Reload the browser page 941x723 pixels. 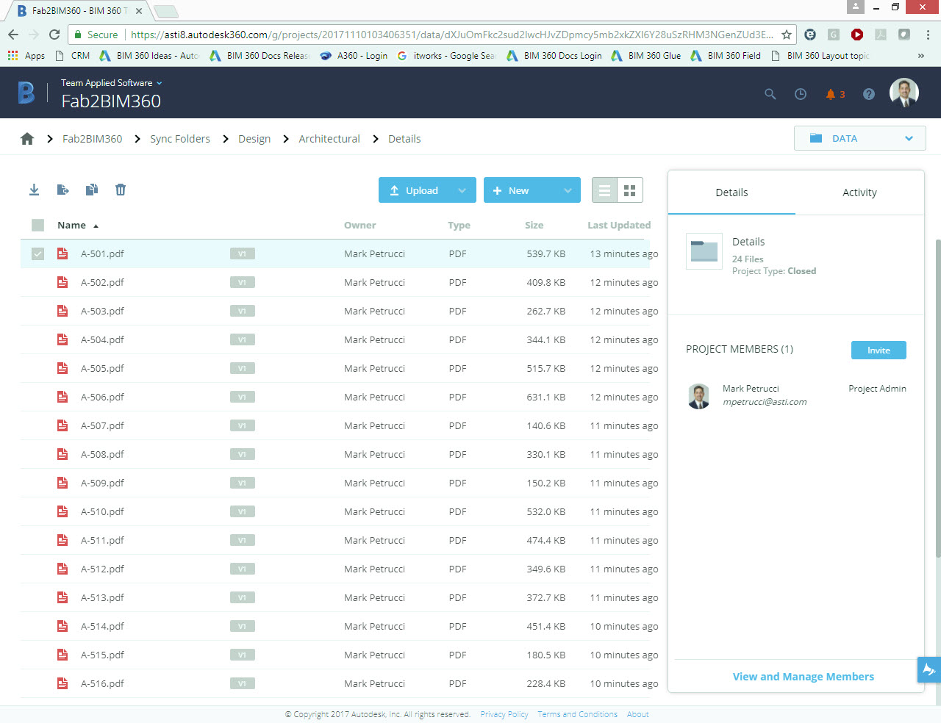54,35
